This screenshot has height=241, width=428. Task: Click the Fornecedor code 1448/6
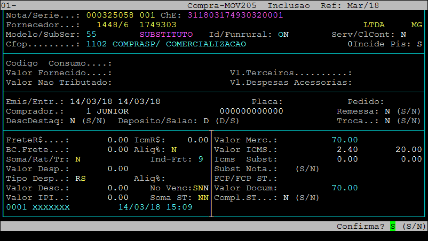point(110,25)
